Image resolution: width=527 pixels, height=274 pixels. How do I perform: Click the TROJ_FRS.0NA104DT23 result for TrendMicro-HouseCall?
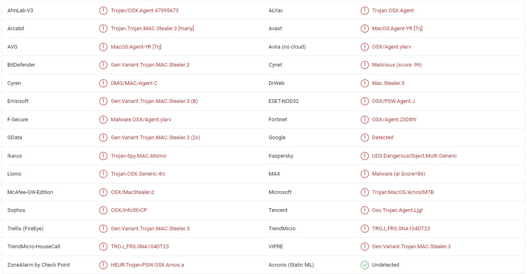(140, 247)
